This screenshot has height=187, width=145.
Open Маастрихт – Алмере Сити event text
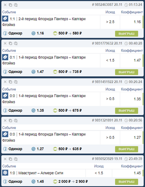point(41,173)
